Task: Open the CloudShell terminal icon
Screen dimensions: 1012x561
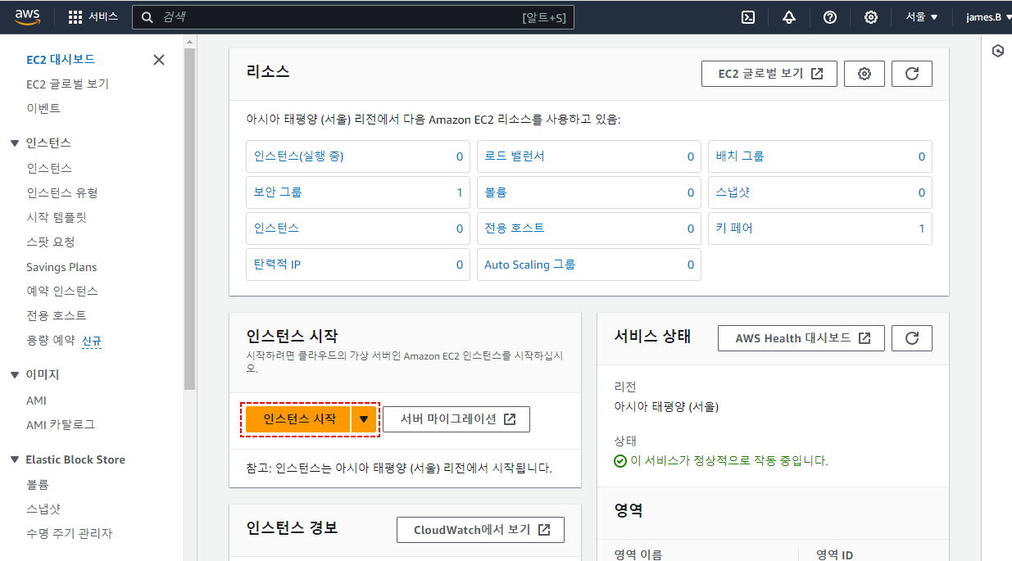Action: tap(747, 17)
